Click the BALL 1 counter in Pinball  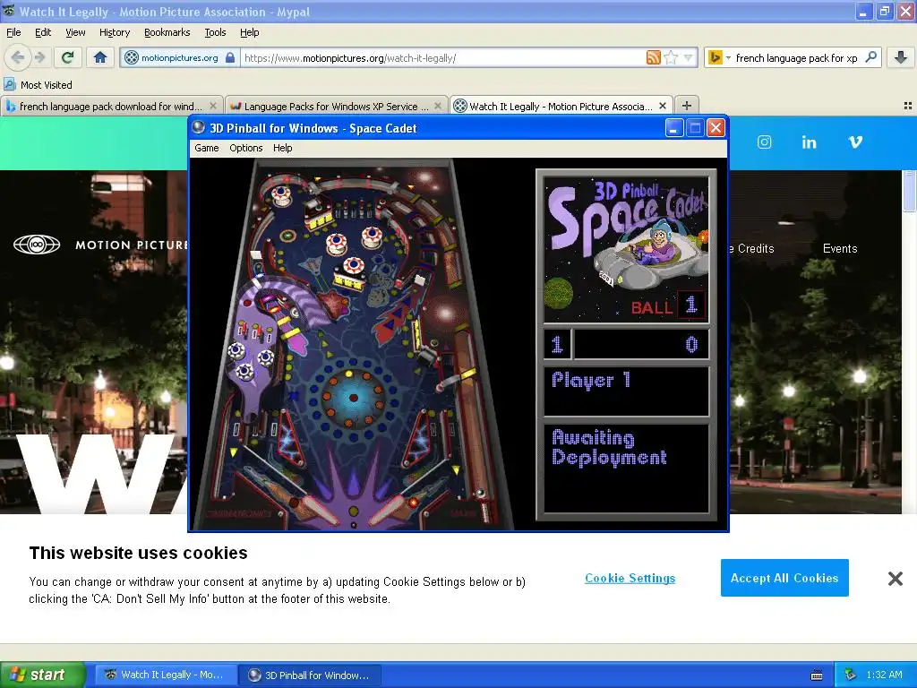pyautogui.click(x=666, y=305)
